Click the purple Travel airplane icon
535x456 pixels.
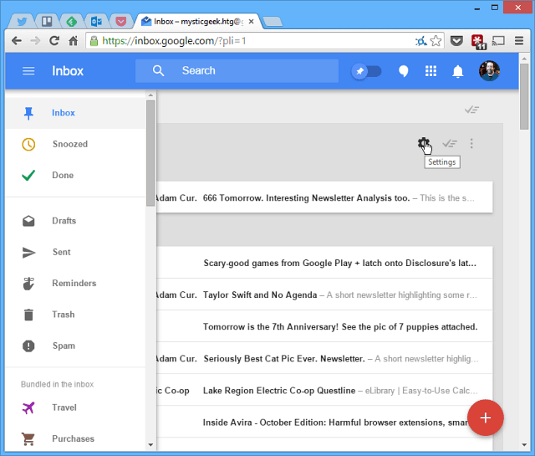28,407
